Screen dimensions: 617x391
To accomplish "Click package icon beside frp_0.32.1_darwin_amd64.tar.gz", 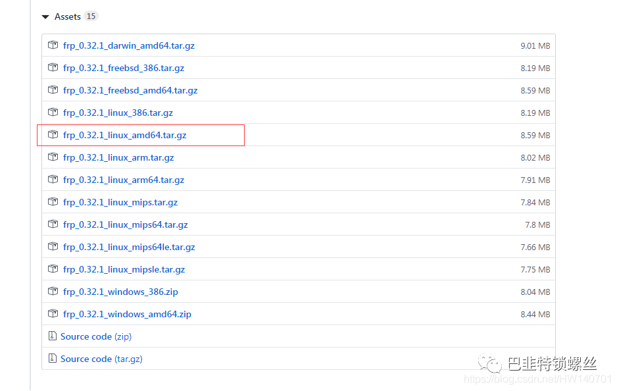I will pos(53,45).
